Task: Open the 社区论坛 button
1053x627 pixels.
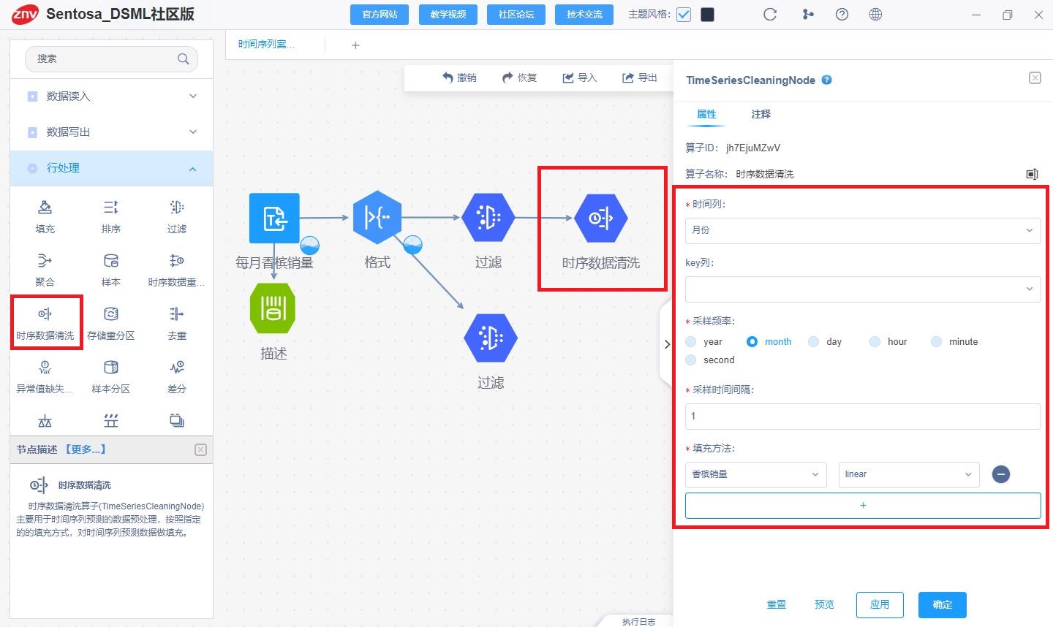Action: click(516, 15)
